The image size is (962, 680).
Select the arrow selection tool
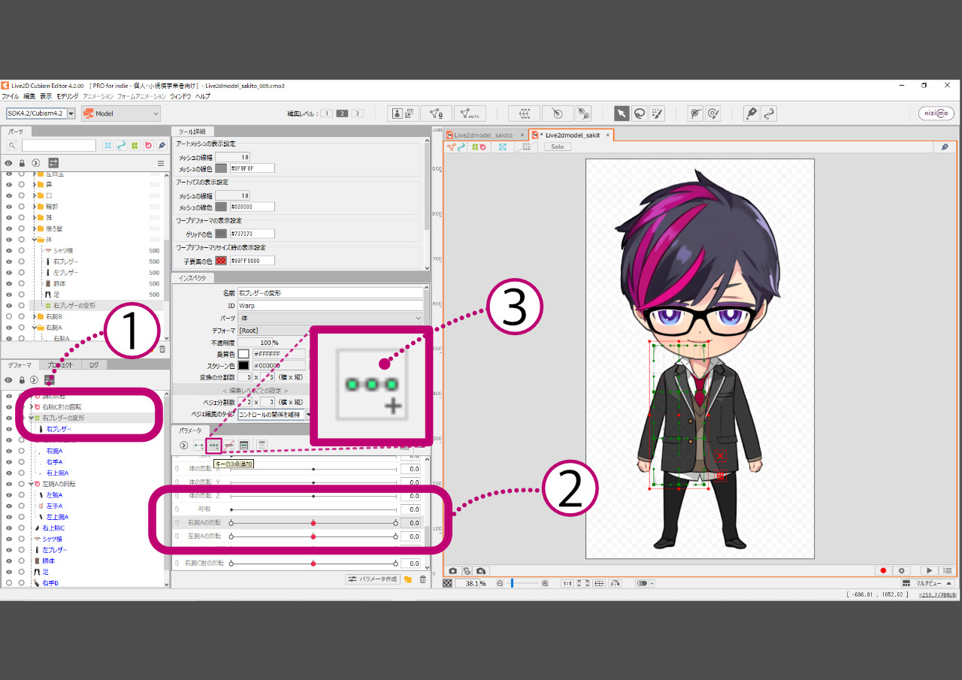[x=622, y=113]
